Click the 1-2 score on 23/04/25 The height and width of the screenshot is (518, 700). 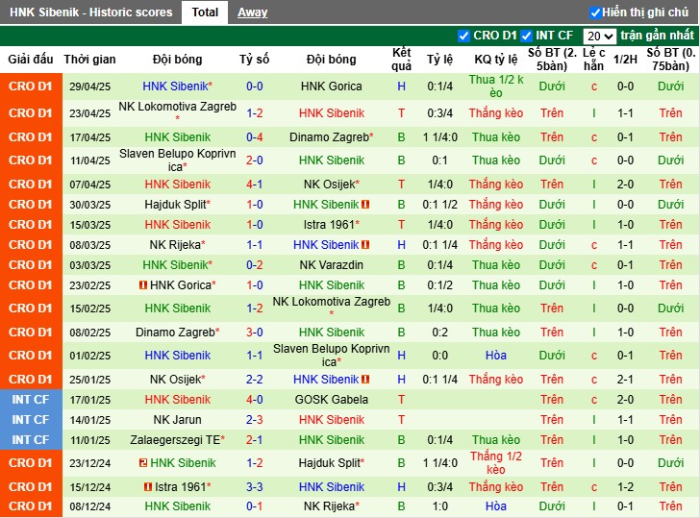point(255,112)
